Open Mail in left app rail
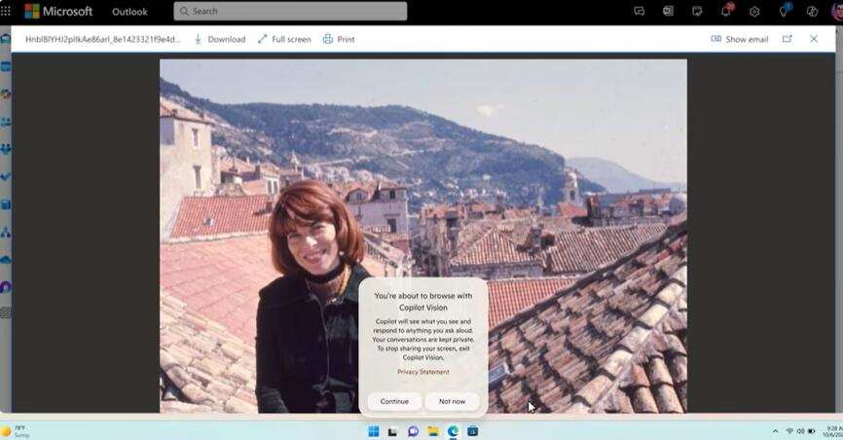This screenshot has width=843, height=440. click(6, 39)
